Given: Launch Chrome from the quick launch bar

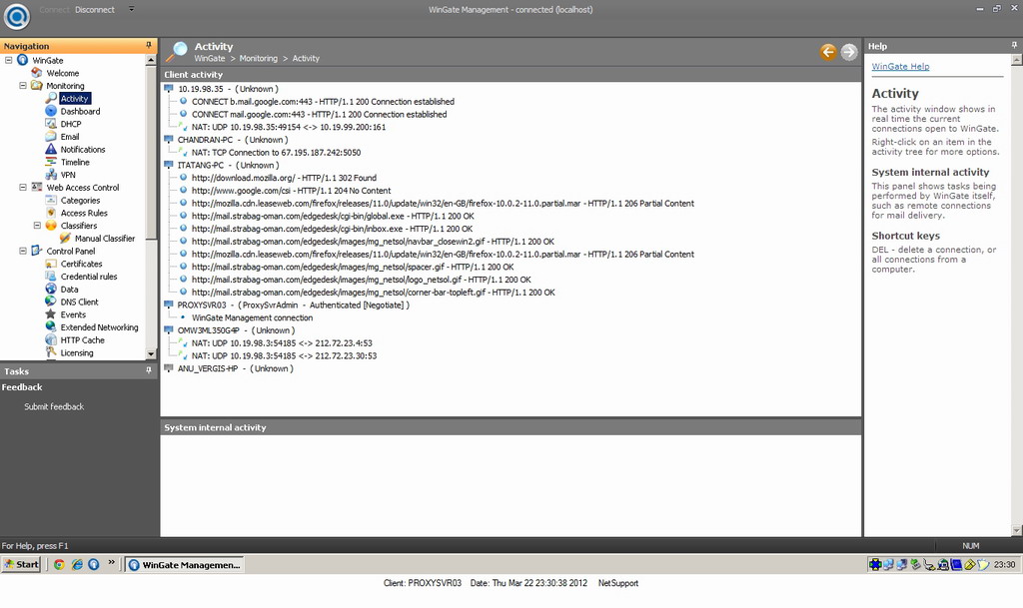Looking at the screenshot, I should 59,564.
